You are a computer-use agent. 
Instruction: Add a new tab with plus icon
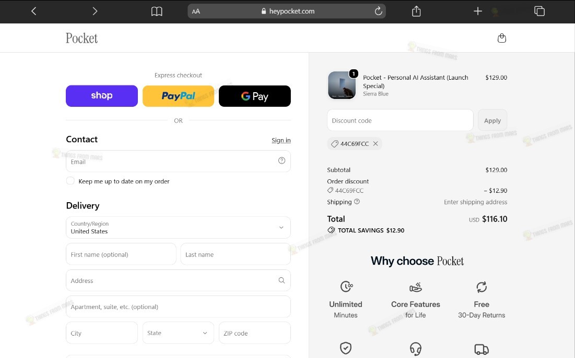click(477, 11)
